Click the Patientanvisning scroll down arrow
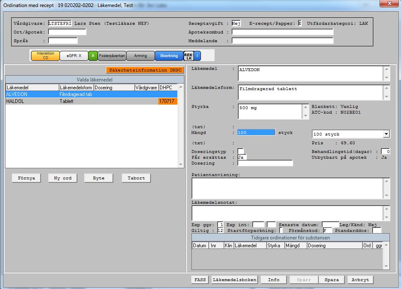This screenshot has height=289, width=401. (x=387, y=196)
